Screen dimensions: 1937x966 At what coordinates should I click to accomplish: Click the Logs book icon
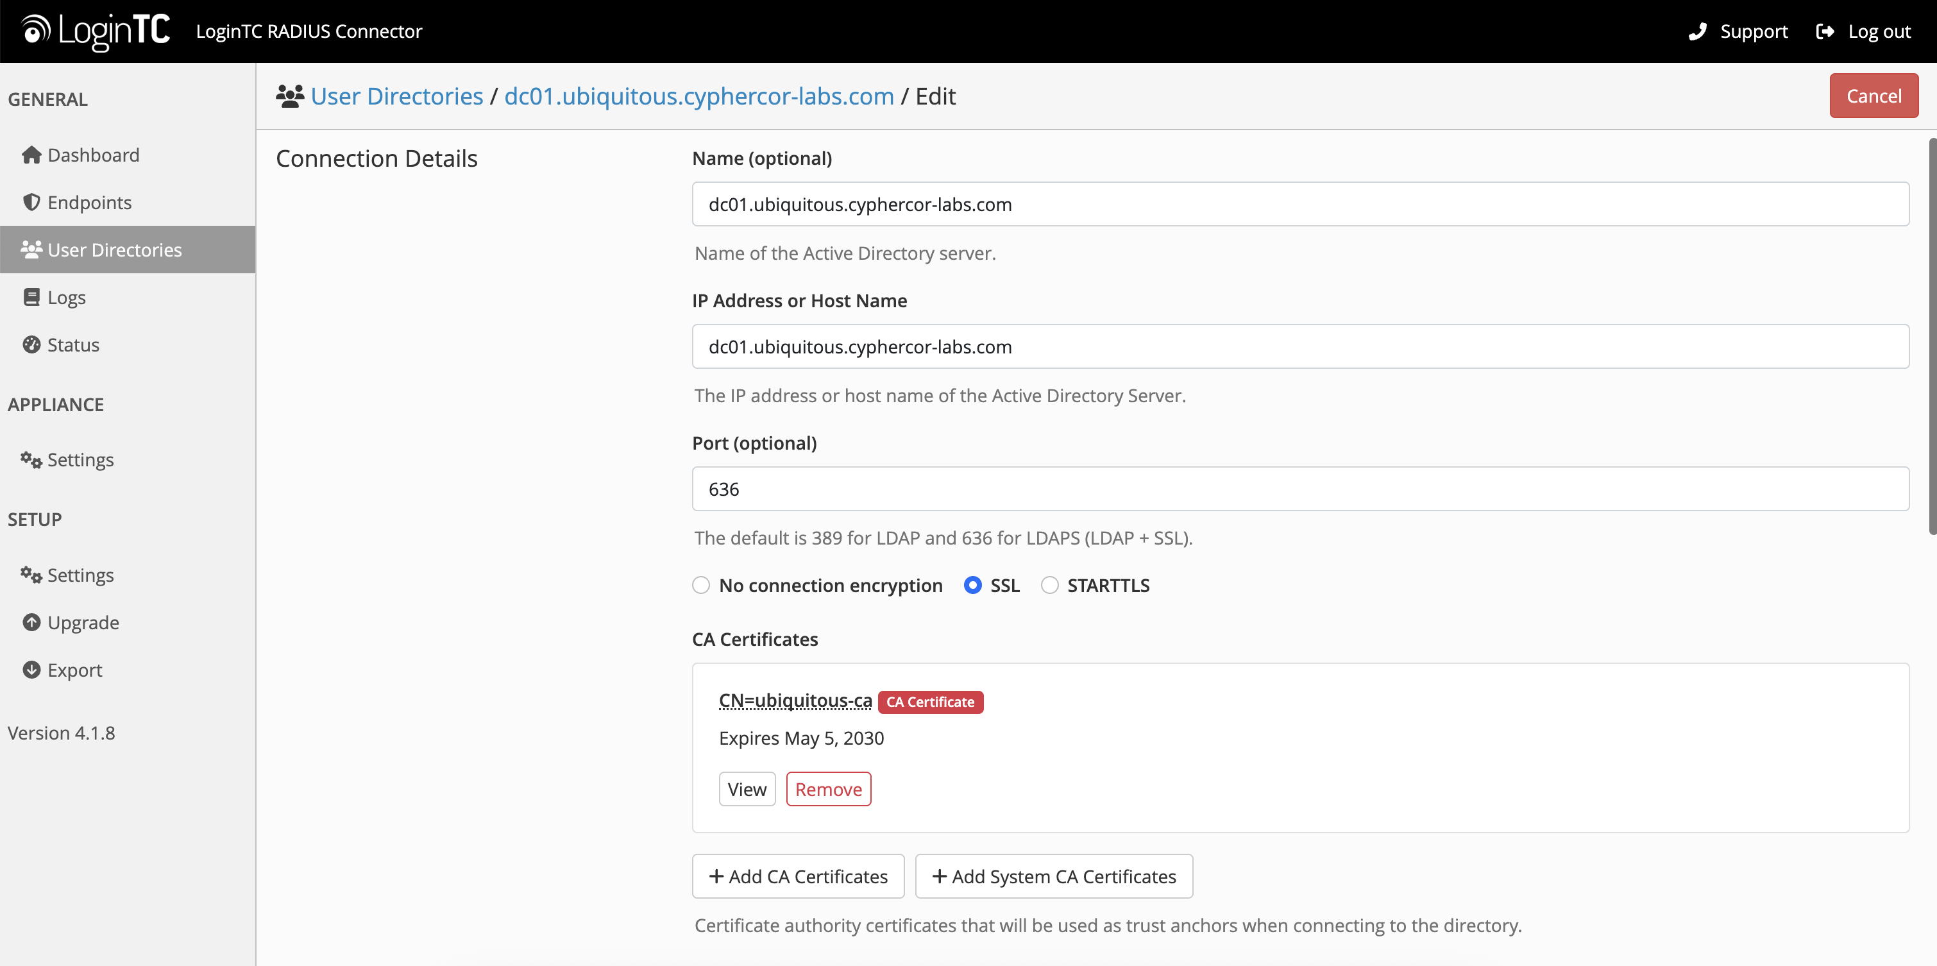[x=31, y=297]
